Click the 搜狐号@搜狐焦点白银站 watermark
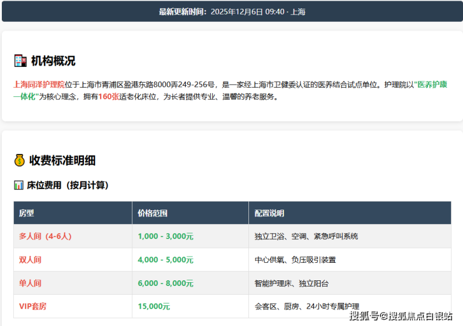This screenshot has width=463, height=326. [400, 315]
